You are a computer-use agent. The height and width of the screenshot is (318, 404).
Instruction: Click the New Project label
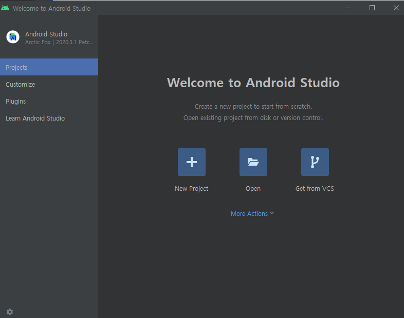[191, 189]
